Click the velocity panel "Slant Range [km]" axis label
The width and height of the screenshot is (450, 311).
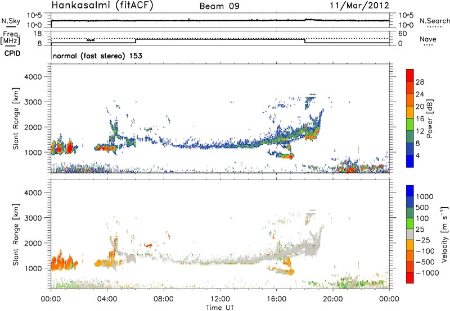tap(16, 235)
